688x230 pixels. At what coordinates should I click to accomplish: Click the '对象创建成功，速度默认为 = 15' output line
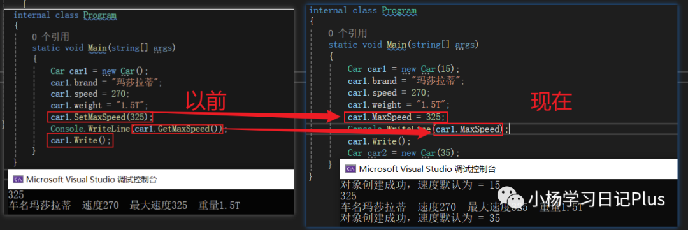click(x=420, y=185)
